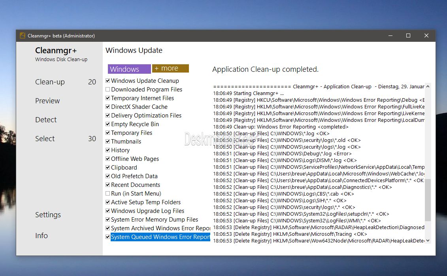The width and height of the screenshot is (447, 276).
Task: Open the + more tab
Action: click(x=170, y=68)
